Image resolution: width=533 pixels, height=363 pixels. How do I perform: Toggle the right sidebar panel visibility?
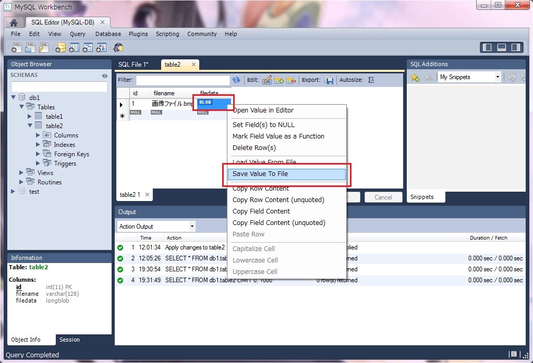(x=516, y=47)
